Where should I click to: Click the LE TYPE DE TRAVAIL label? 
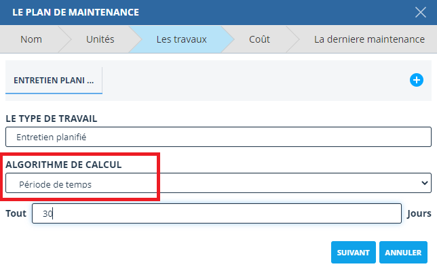[x=52, y=119]
